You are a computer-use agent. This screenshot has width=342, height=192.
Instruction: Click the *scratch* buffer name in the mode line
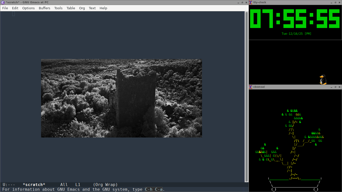tap(34, 185)
